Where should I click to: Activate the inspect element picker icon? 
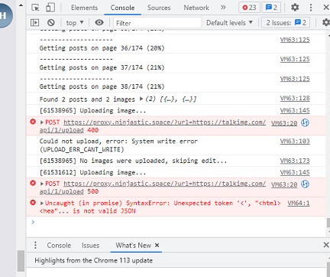(35, 8)
